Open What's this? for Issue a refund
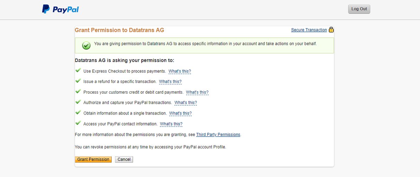 [170, 82]
